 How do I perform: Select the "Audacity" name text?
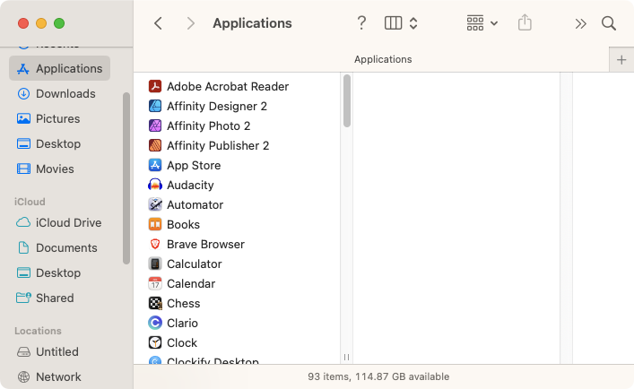190,185
